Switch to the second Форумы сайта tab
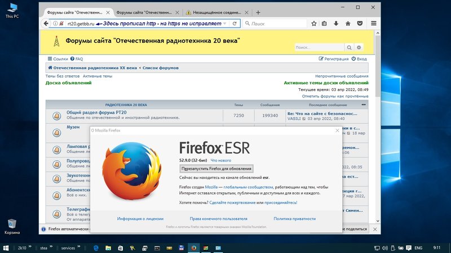Screen dimensions: 451x253 [144, 12]
